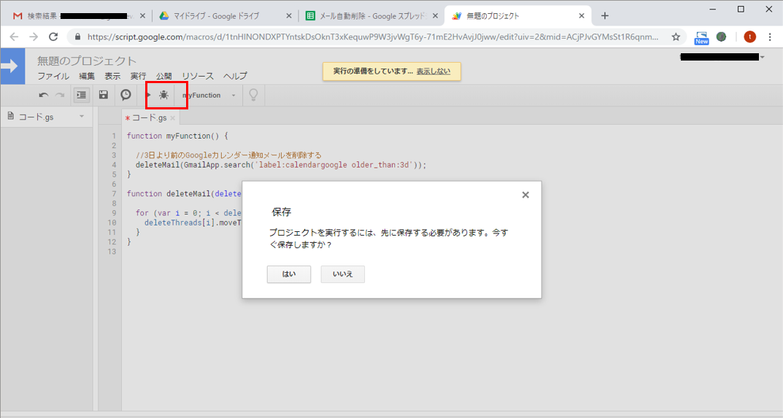Close the 無題のプロジェクト browser tab
Image resolution: width=783 pixels, height=418 pixels.
click(582, 16)
